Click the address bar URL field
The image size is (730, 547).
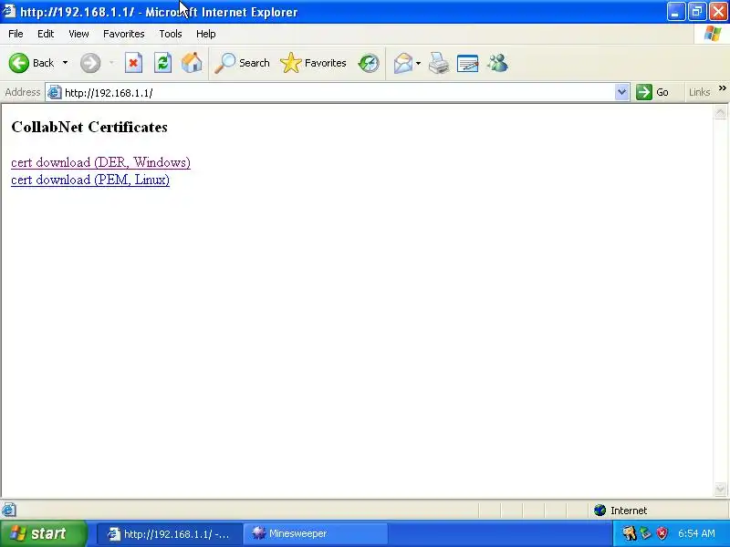[x=337, y=93]
